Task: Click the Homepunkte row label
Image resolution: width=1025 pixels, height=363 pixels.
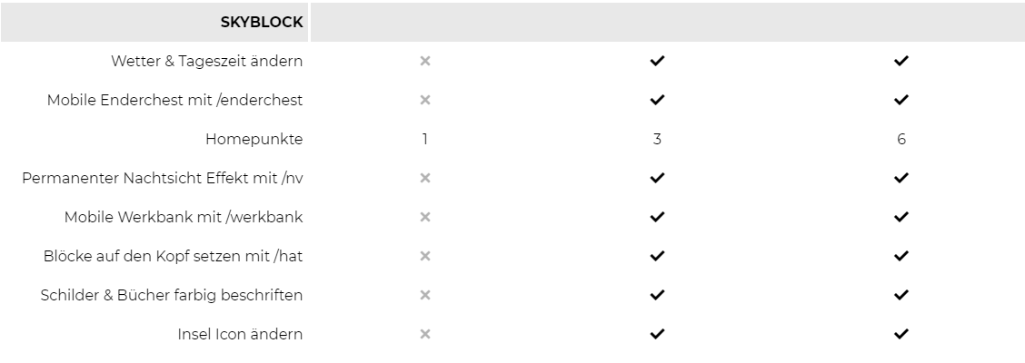Action: point(254,139)
